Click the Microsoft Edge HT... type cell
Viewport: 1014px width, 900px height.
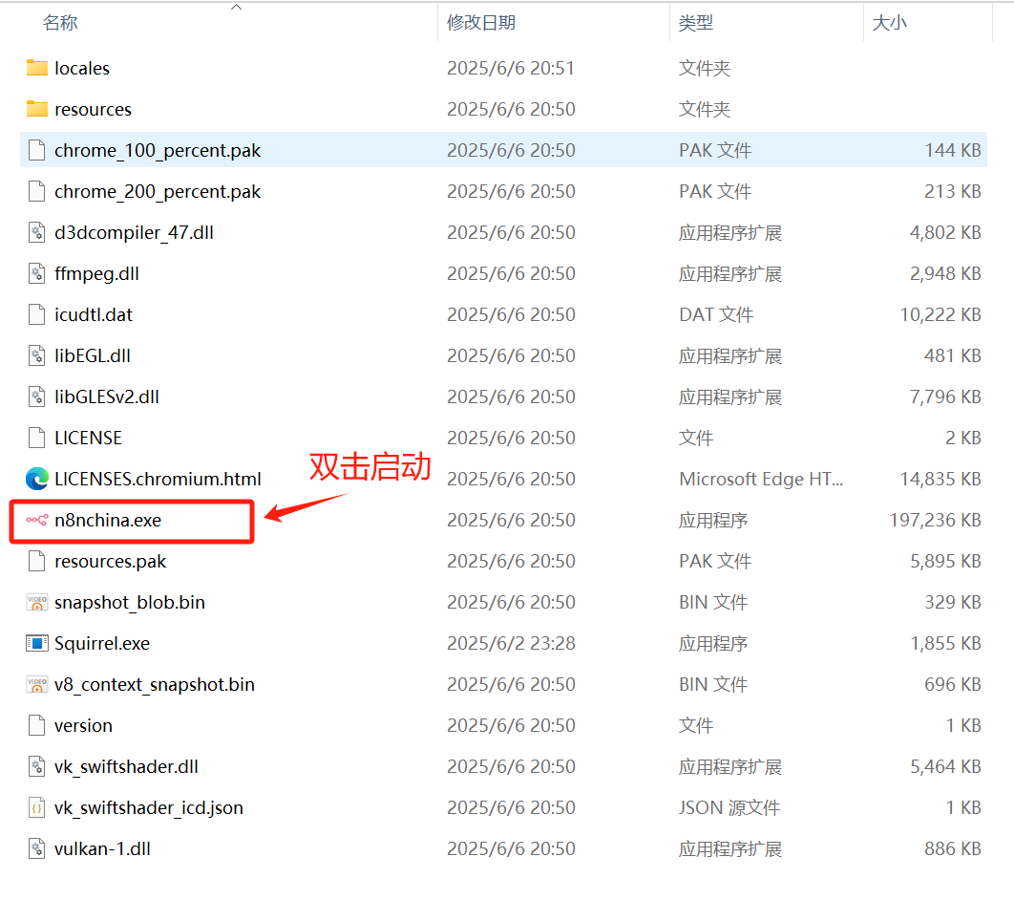[x=761, y=479]
